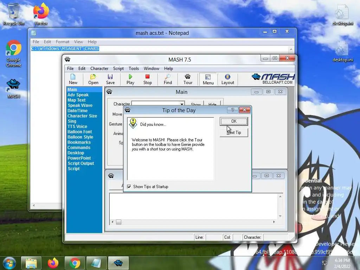Select Speak Wave in the sidebar
360x270 pixels.
80,105
